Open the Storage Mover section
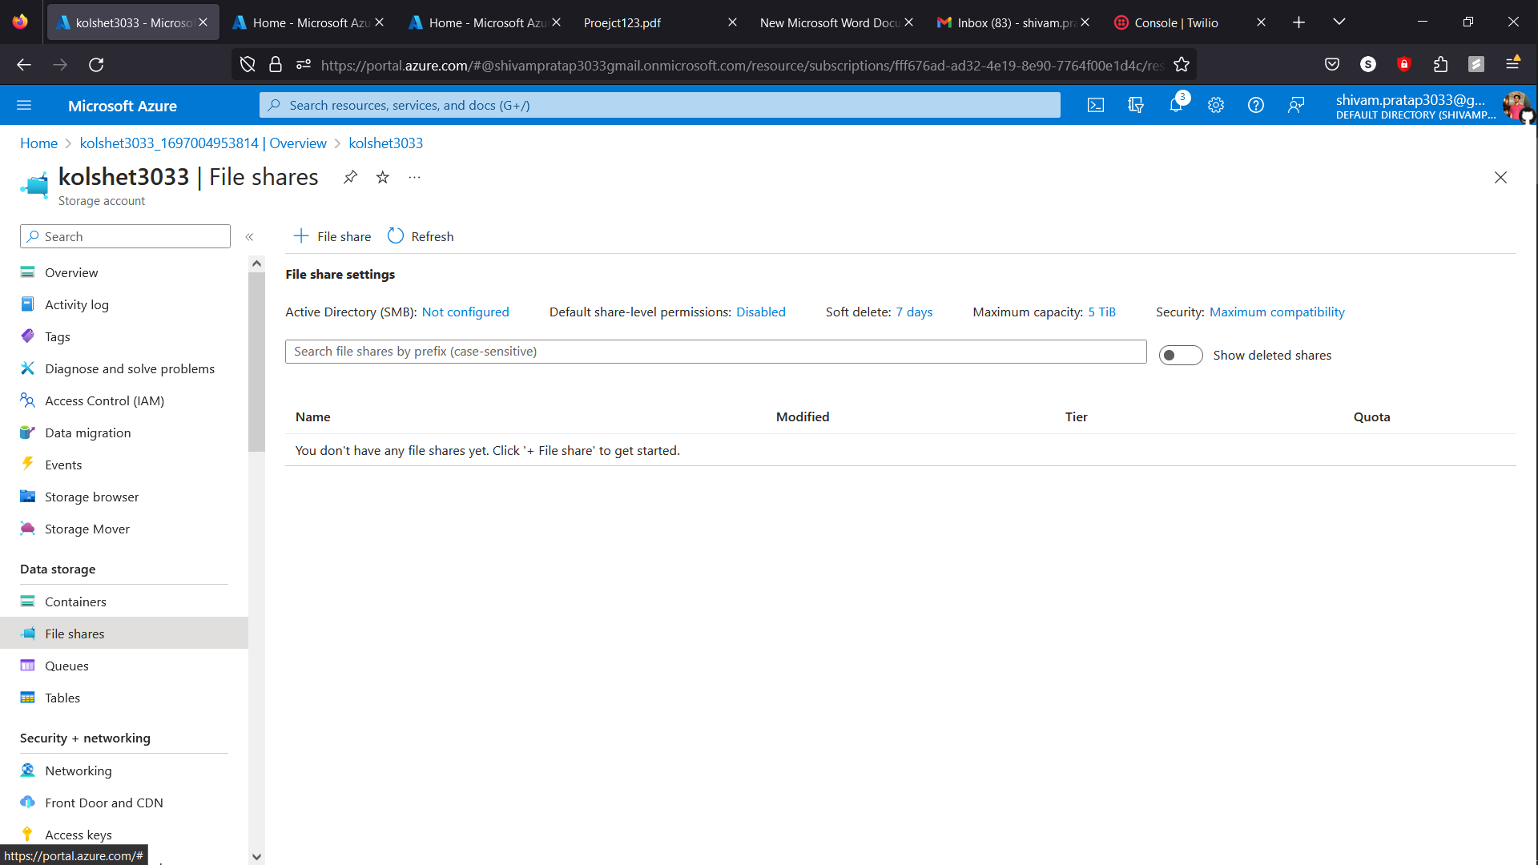The image size is (1538, 865). [87, 529]
